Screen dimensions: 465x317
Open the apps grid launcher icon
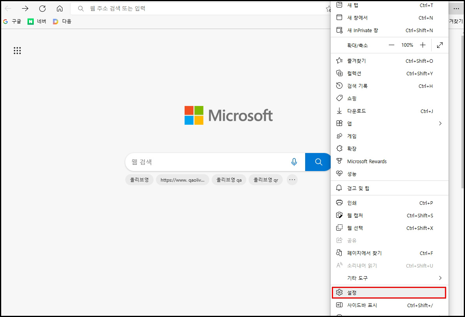tap(17, 51)
